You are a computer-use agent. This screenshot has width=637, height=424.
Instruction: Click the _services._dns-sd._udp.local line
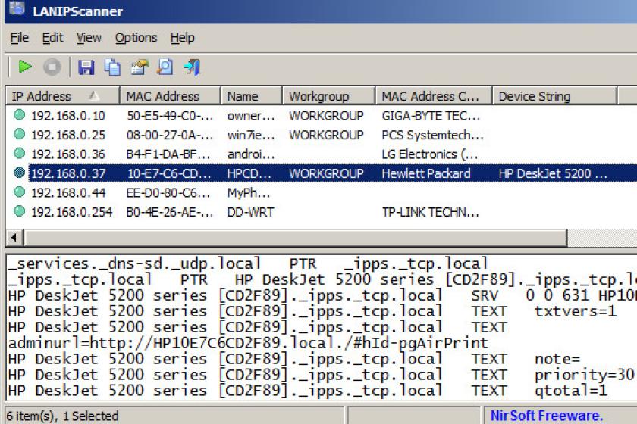pos(247,263)
